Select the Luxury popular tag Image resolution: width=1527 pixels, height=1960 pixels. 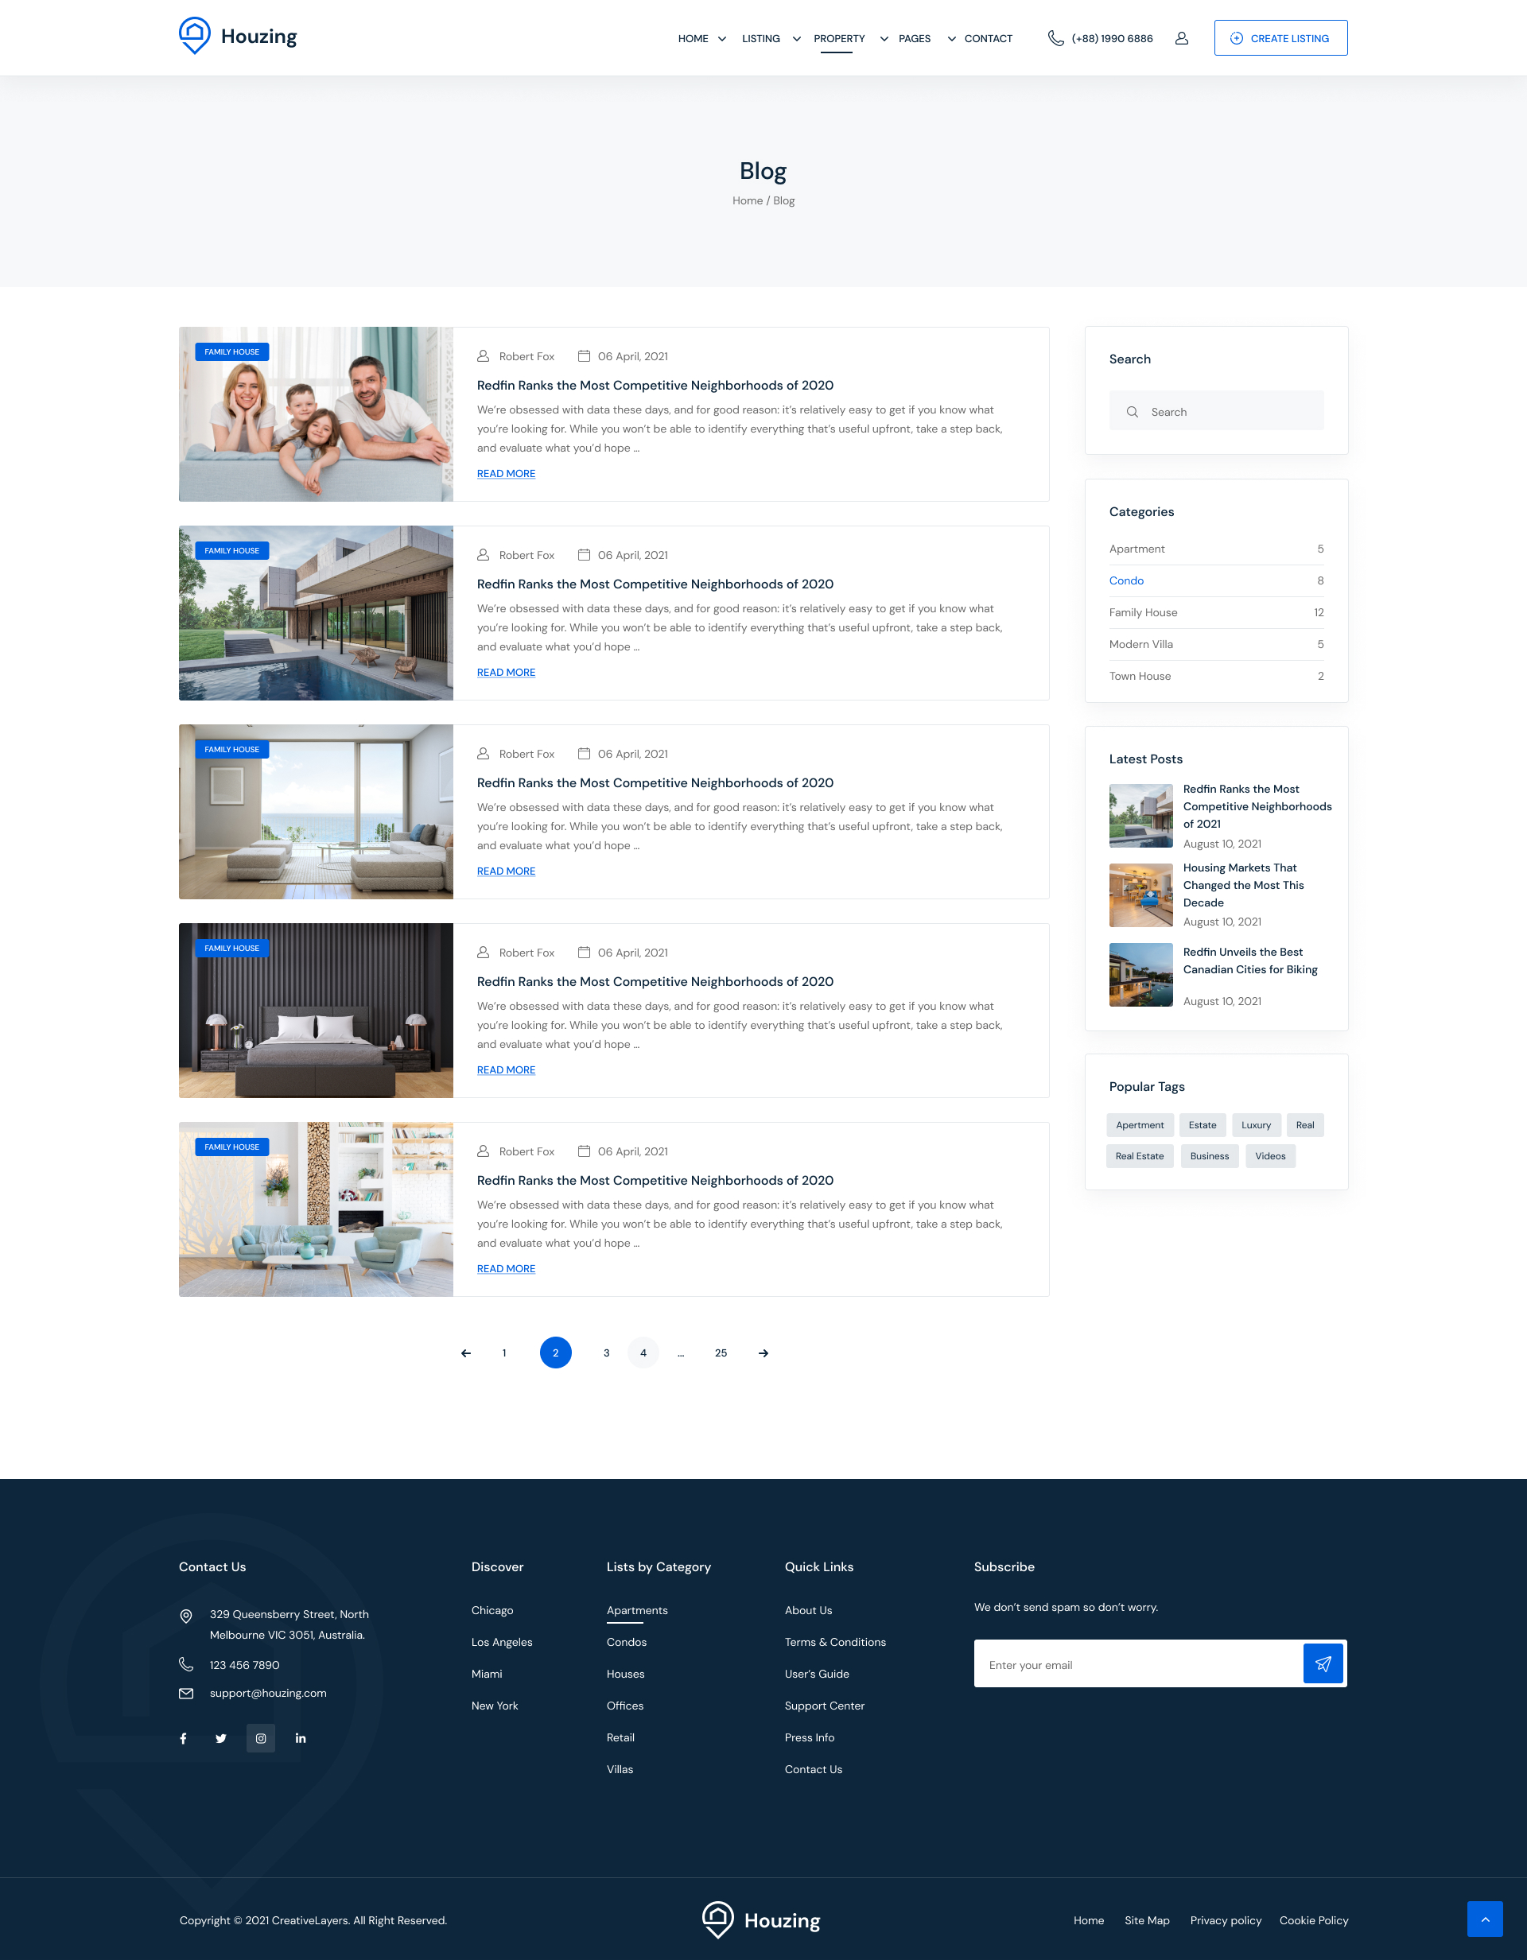1255,1124
